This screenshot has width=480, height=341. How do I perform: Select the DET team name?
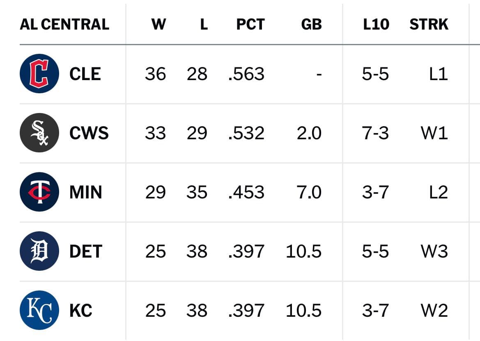(x=86, y=251)
